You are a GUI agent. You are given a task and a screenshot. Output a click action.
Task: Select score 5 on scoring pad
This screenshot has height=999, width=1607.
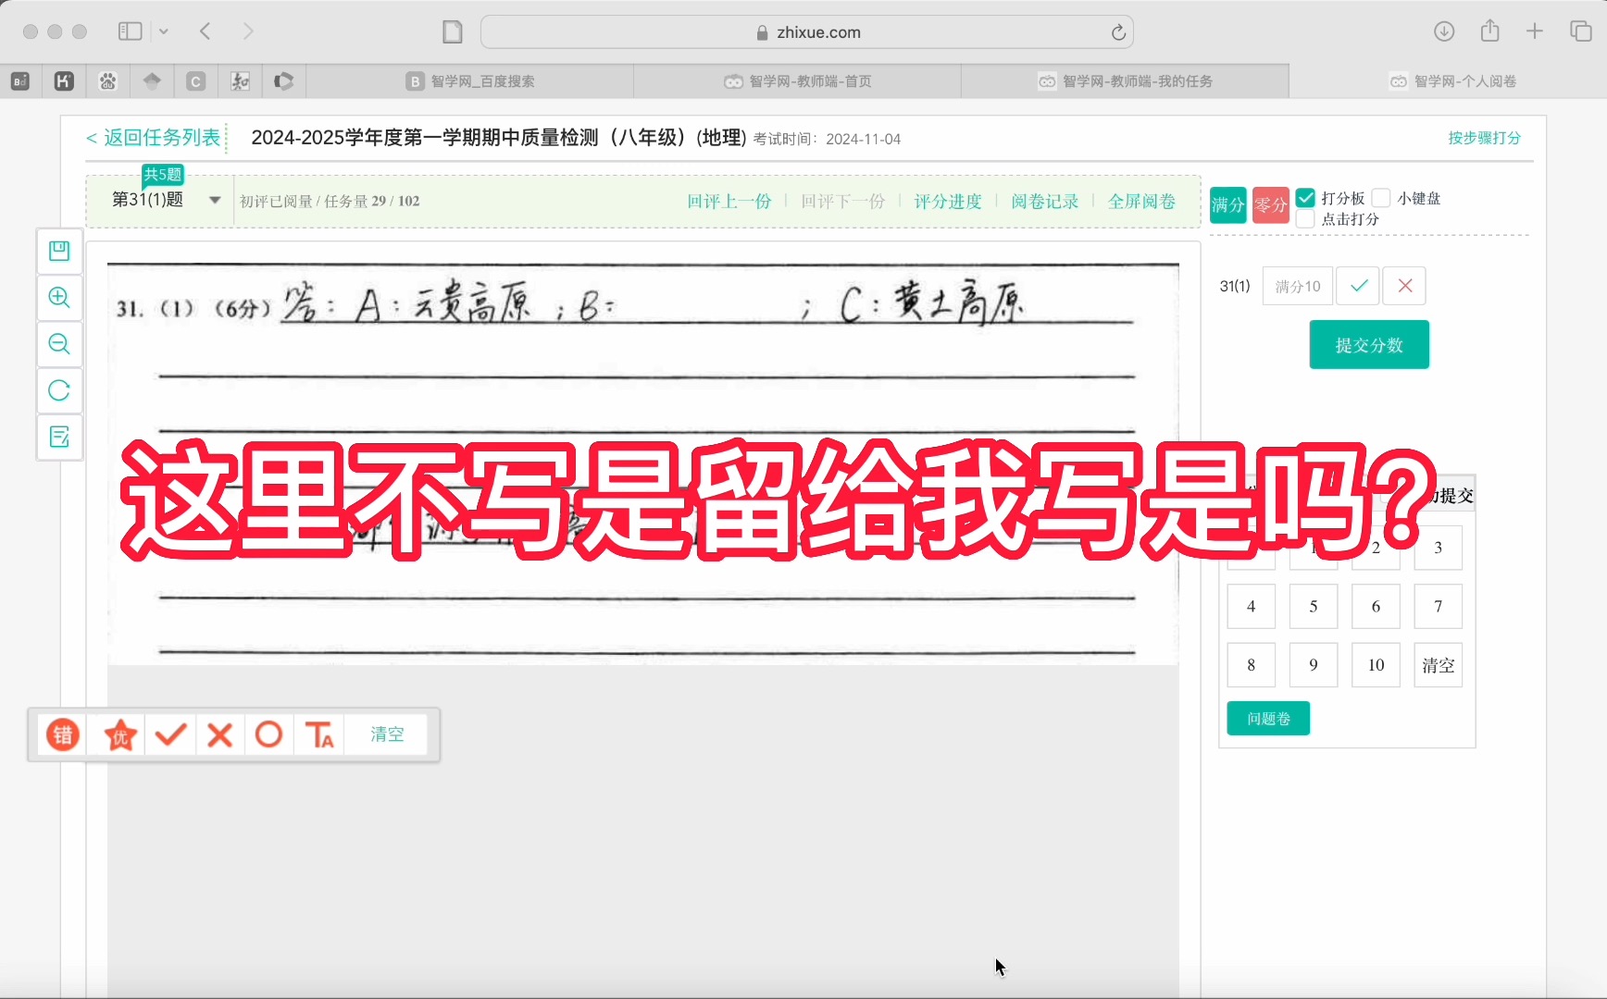[x=1314, y=607]
